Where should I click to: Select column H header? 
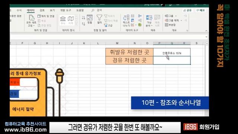(x=47, y=43)
